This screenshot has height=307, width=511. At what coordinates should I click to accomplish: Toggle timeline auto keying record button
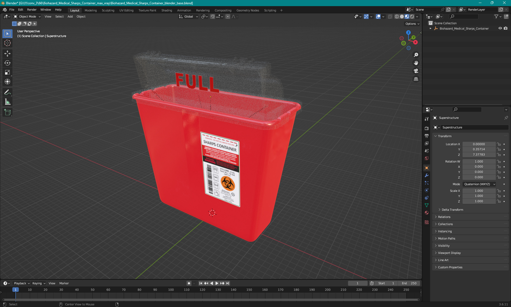pos(189,283)
